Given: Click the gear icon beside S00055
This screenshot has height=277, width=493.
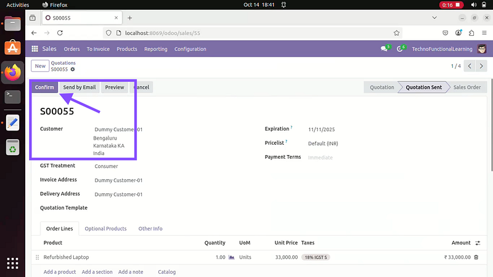Looking at the screenshot, I should (73, 70).
